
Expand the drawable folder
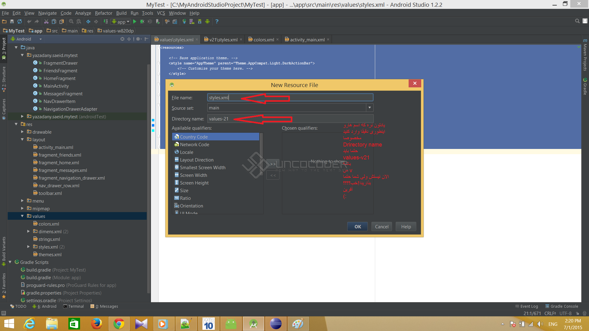point(22,132)
